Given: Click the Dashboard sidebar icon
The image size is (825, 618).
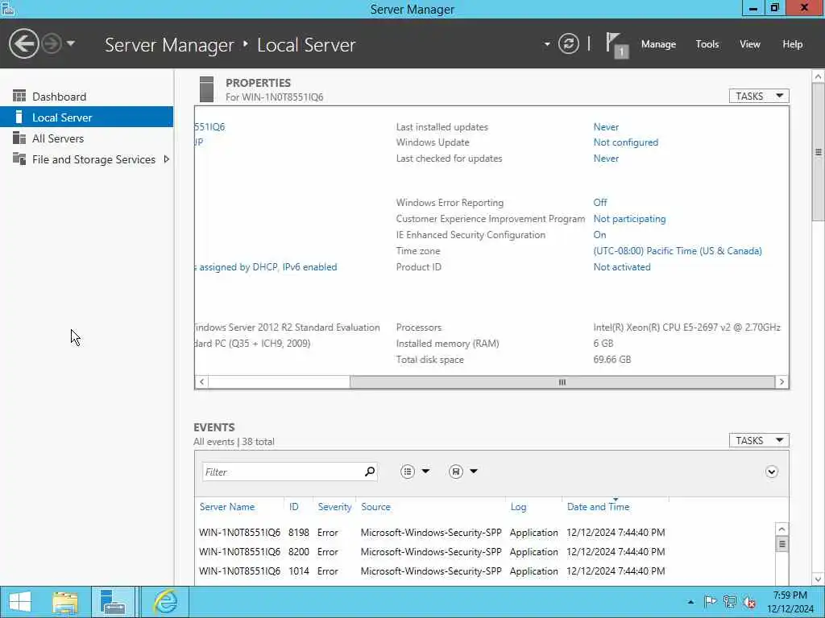Looking at the screenshot, I should pyautogui.click(x=19, y=96).
